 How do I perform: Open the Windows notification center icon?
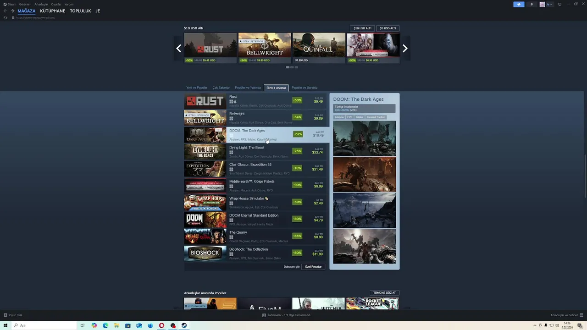point(580,325)
